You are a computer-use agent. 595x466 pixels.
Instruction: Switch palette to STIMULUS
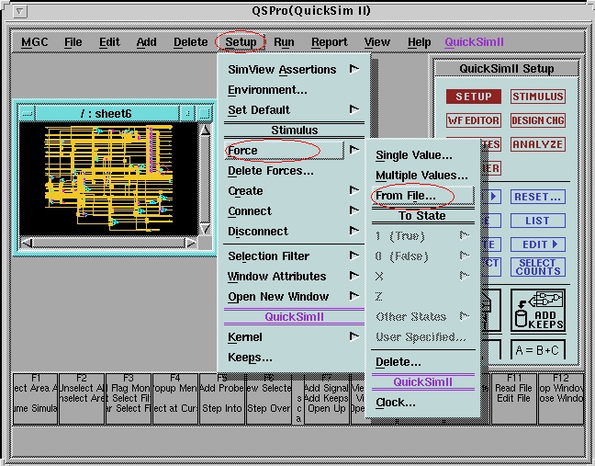coord(538,97)
